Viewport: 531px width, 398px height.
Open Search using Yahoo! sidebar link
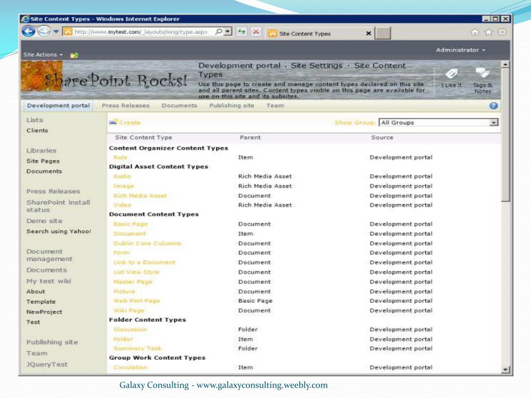tap(59, 232)
